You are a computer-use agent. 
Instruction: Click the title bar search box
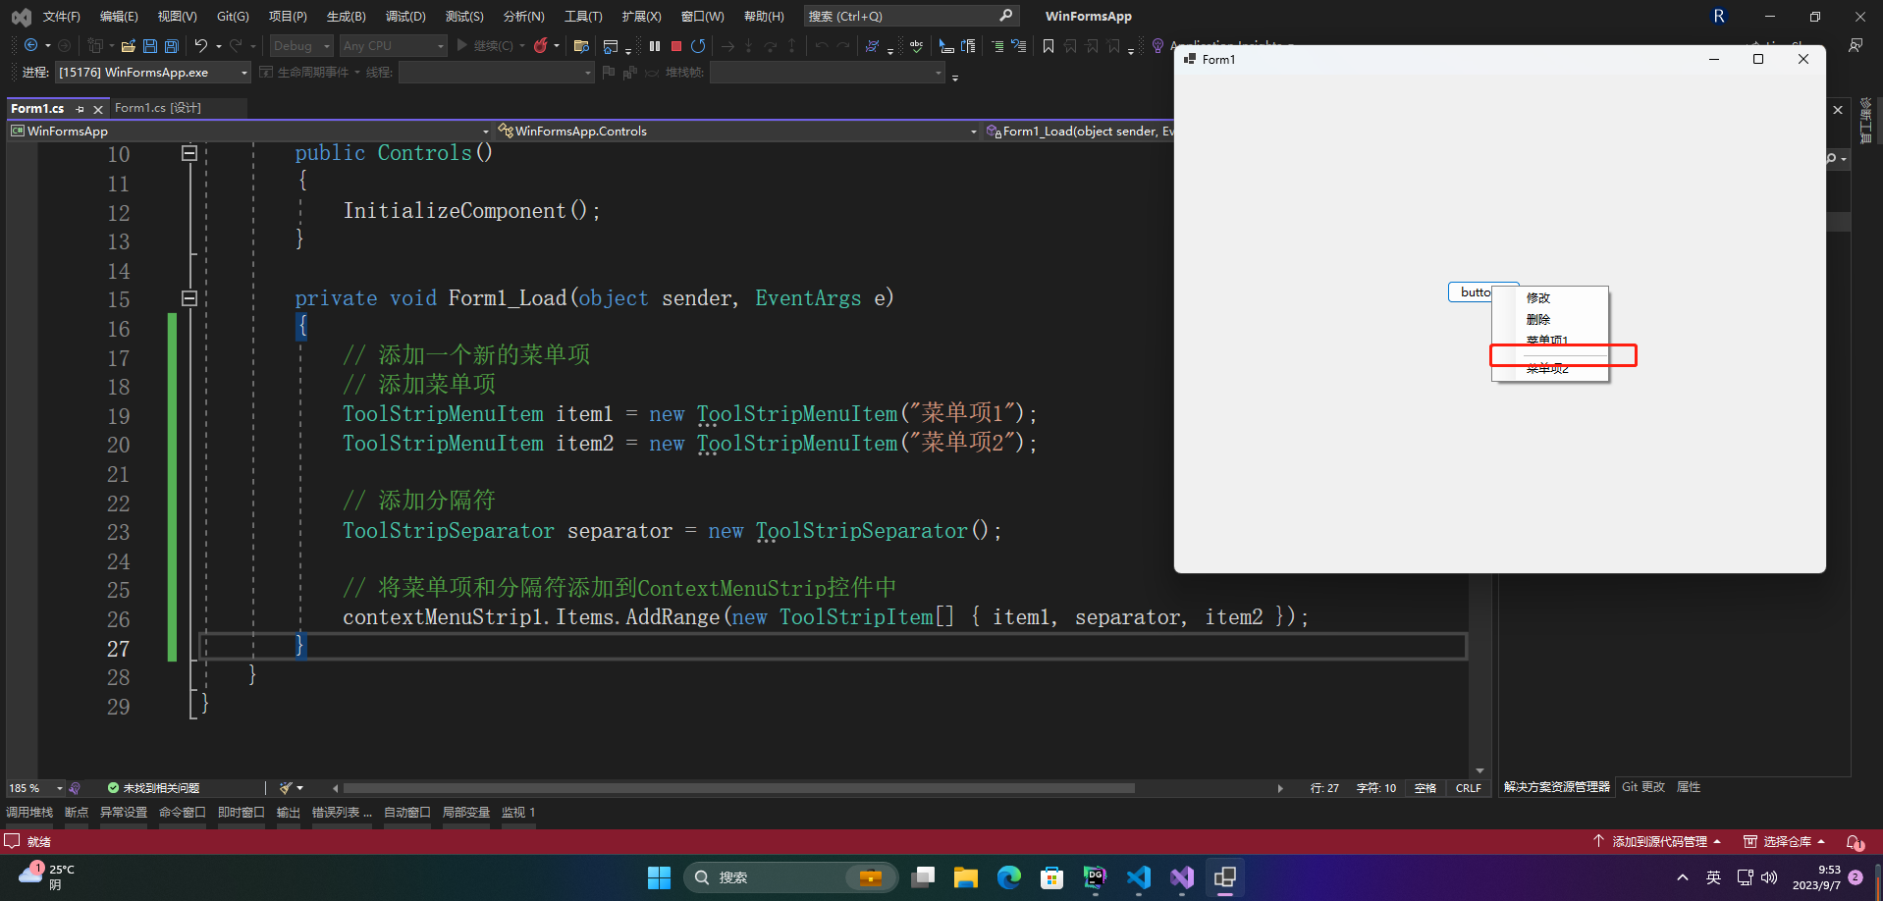[x=911, y=16]
